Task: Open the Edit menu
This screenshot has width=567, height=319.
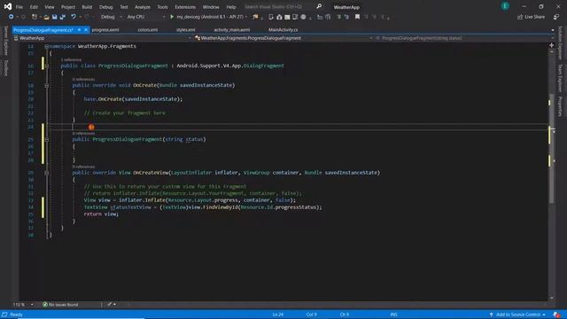Action: (x=34, y=7)
